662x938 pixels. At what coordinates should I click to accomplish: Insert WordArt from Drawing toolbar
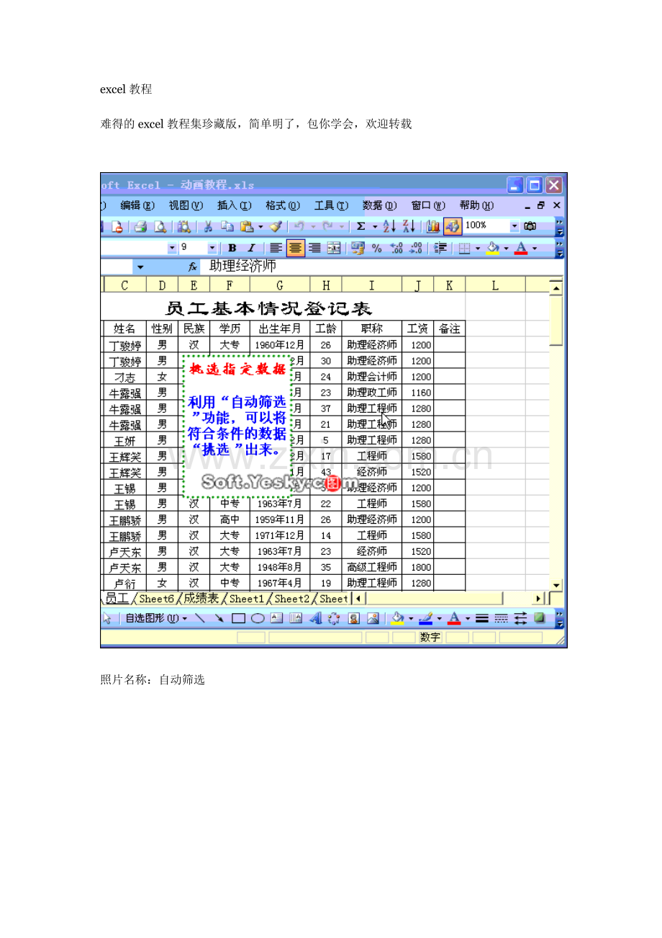[x=314, y=617]
